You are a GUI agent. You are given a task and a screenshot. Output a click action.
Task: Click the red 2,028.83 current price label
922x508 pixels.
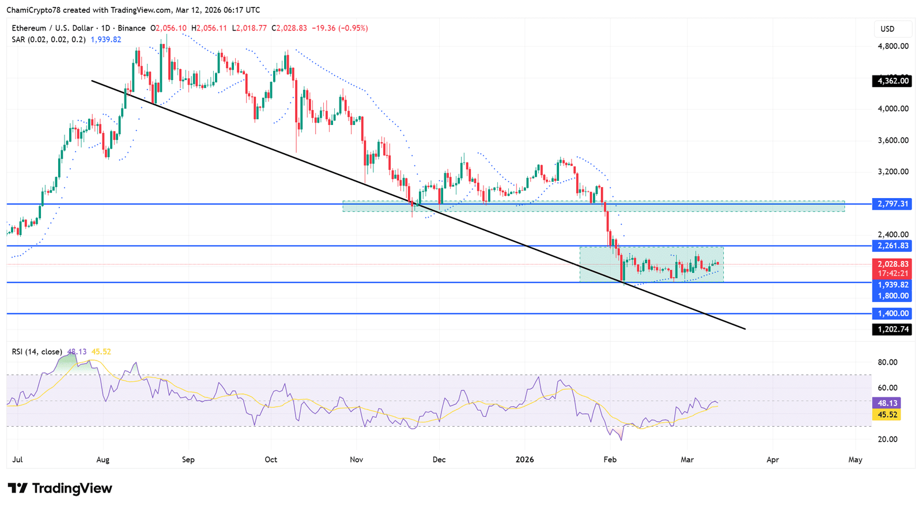[x=892, y=264]
